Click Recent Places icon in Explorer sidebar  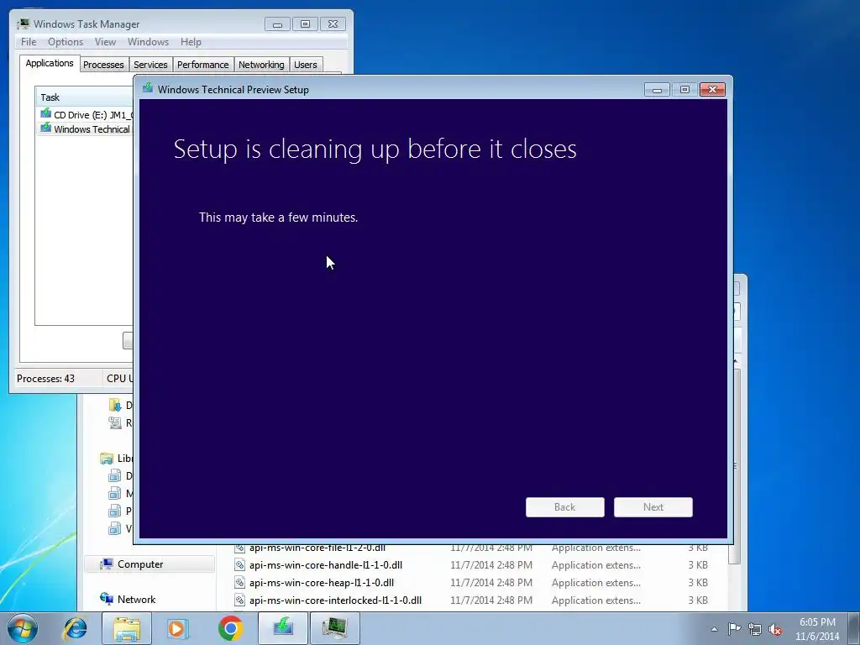tap(115, 423)
